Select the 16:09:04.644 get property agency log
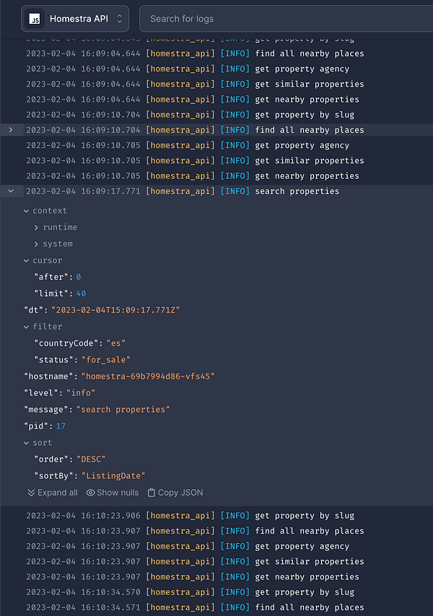433x616 pixels. click(216, 69)
